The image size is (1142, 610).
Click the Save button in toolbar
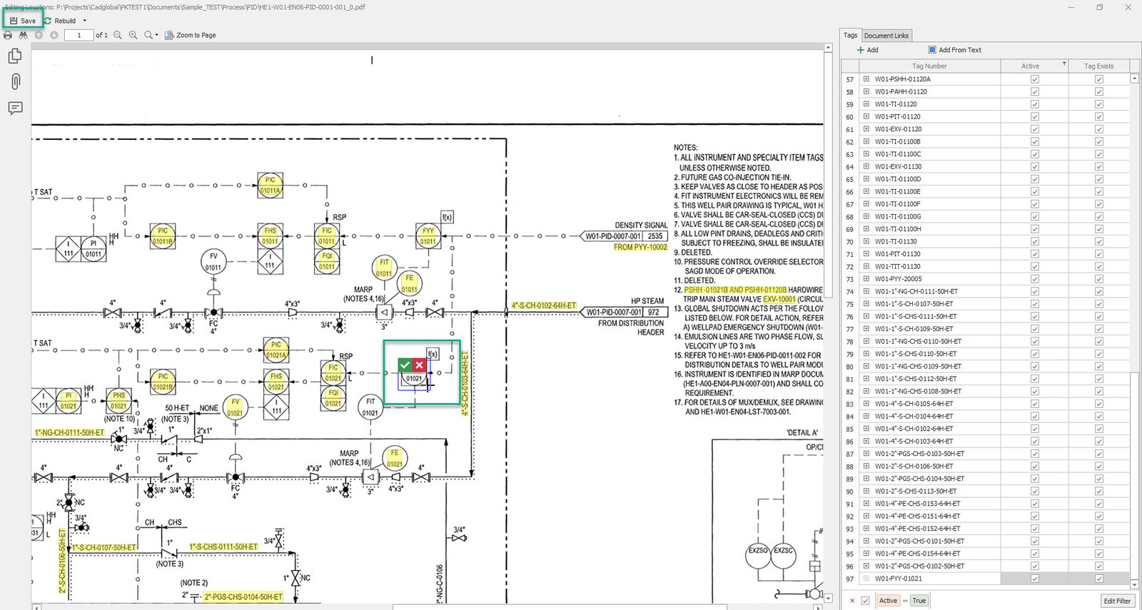tap(23, 21)
